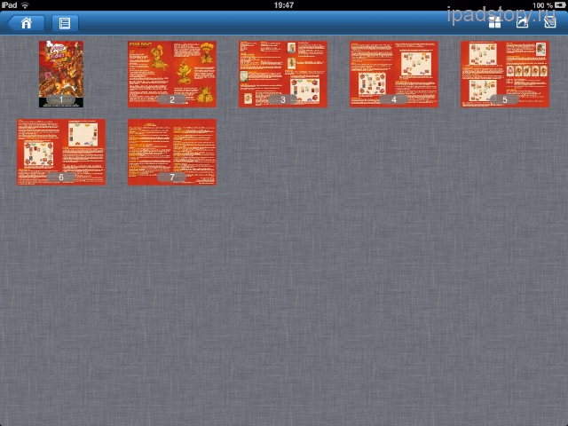Tap the page number 2 badge
Image resolution: width=568 pixels, height=426 pixels.
[x=172, y=99]
